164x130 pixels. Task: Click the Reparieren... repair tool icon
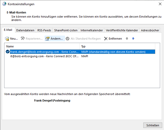point(23,39)
